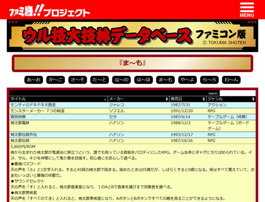Go to the さ～そ index page
Screen dimensions: 265x202
(x=77, y=80)
